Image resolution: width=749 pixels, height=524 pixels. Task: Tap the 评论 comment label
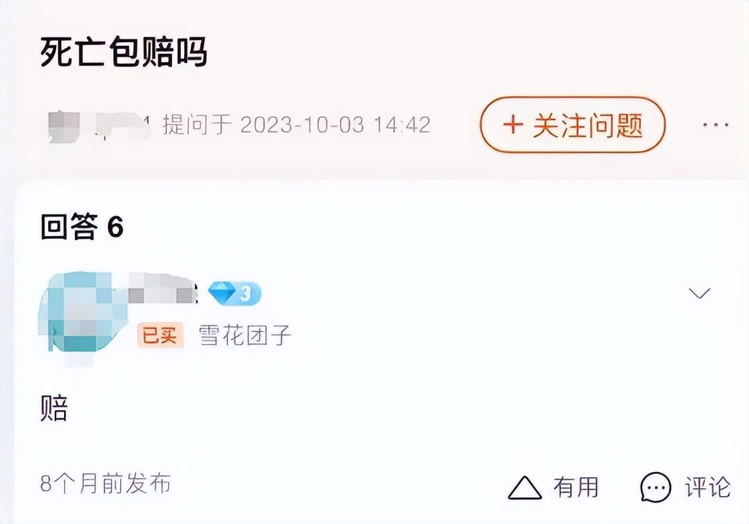[708, 487]
